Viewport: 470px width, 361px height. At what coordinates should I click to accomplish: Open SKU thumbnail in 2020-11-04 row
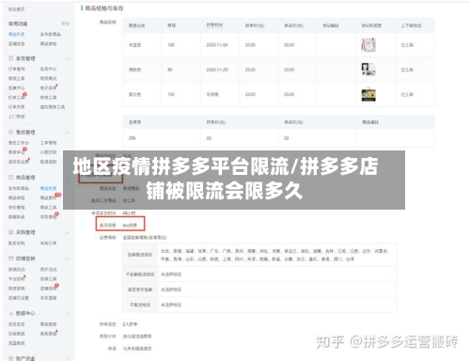pyautogui.click(x=368, y=45)
